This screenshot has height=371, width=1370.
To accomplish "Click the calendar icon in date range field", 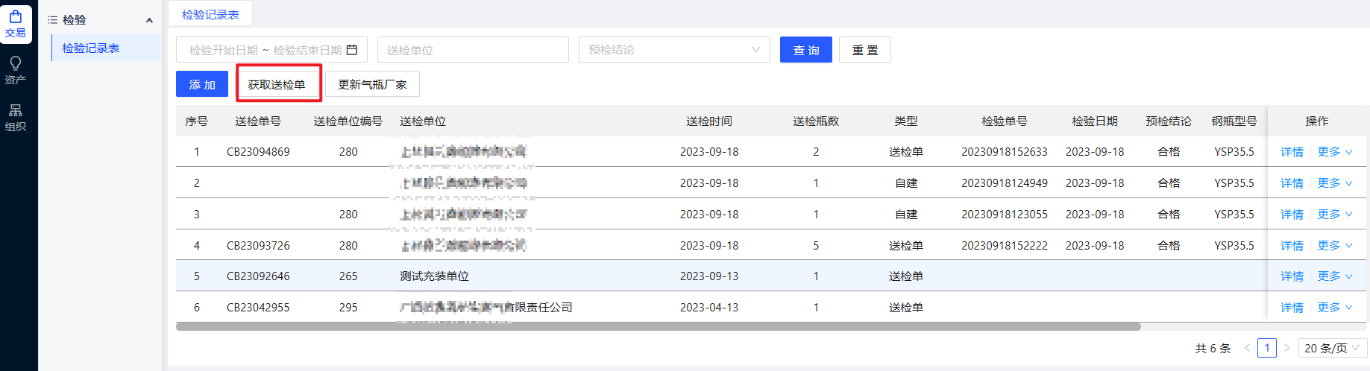I will pos(352,50).
